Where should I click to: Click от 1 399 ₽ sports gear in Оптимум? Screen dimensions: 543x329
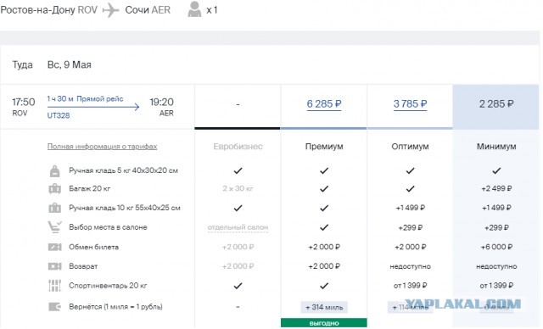[x=410, y=286]
